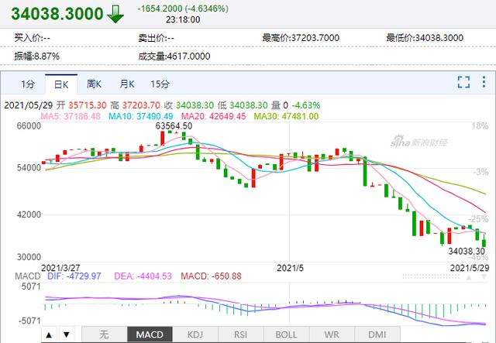Click the MA30: 47481.00 legend
Viewport: 496px width, 343px height.
click(x=286, y=116)
